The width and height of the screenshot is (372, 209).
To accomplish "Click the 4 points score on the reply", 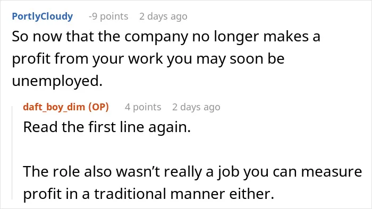I will (x=143, y=107).
